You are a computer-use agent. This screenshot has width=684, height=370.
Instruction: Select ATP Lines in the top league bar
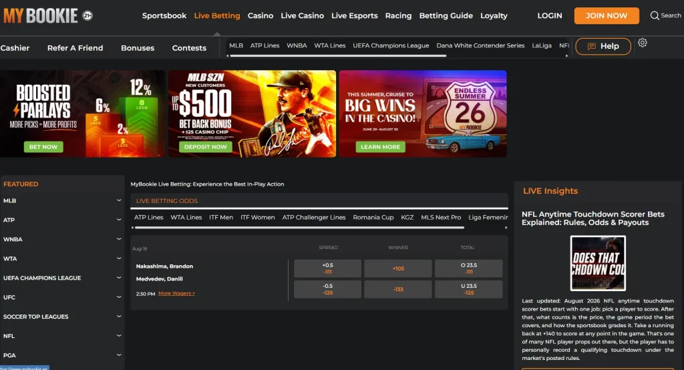point(265,45)
